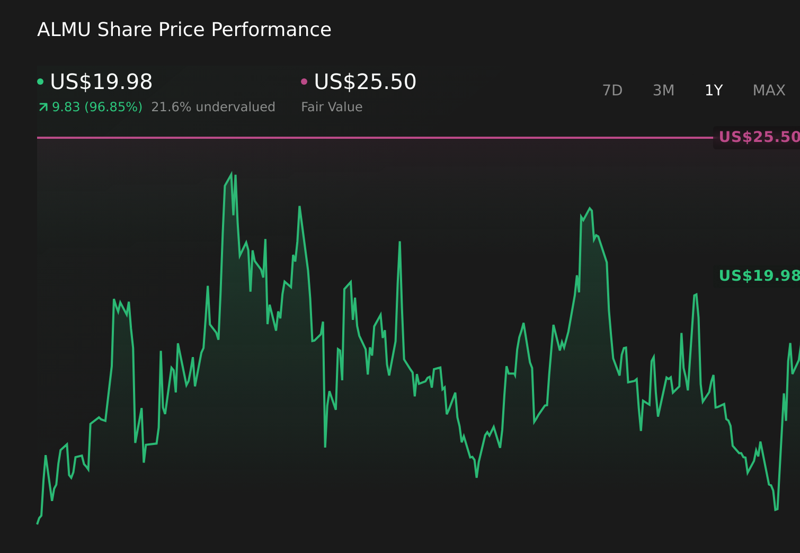The height and width of the screenshot is (553, 800).
Task: Toggle the undervalued indicator display
Action: pyautogui.click(x=213, y=107)
